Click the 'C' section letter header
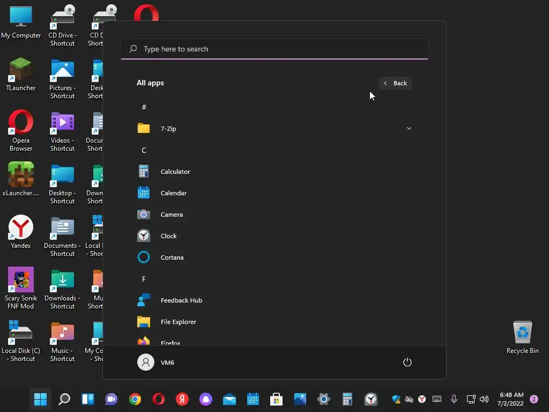This screenshot has width=549, height=412. [144, 150]
